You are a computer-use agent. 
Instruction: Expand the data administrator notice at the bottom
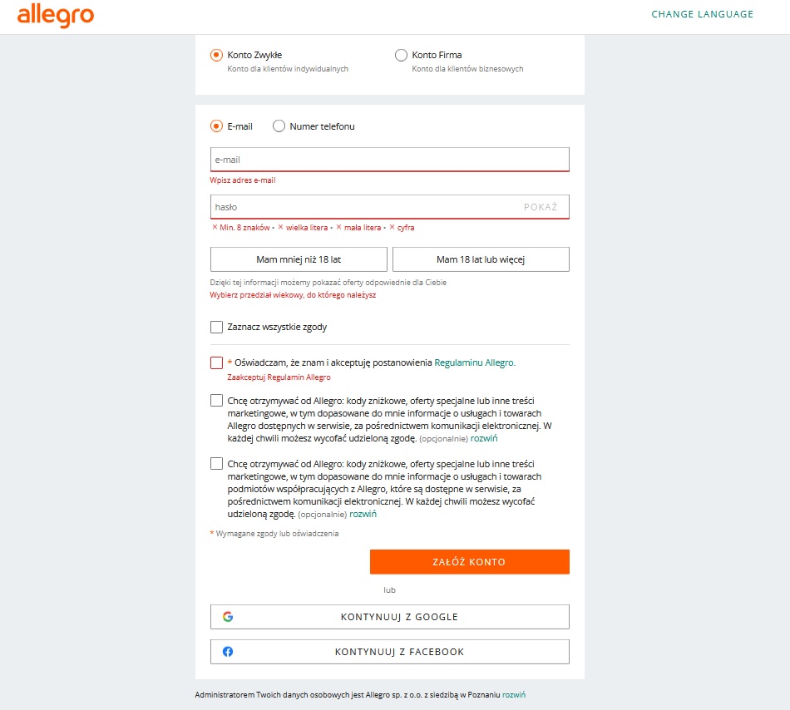(514, 694)
